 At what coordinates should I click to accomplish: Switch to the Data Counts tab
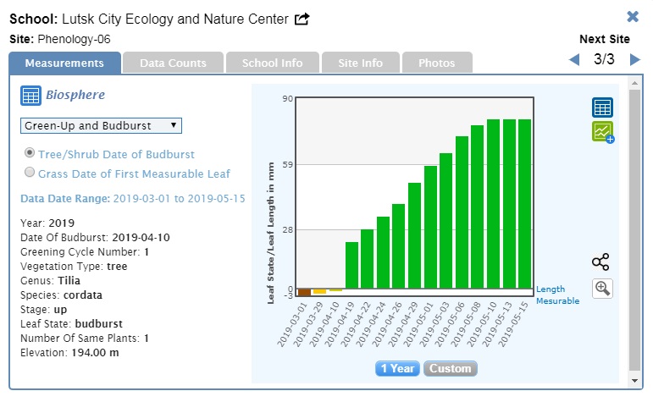click(x=173, y=63)
